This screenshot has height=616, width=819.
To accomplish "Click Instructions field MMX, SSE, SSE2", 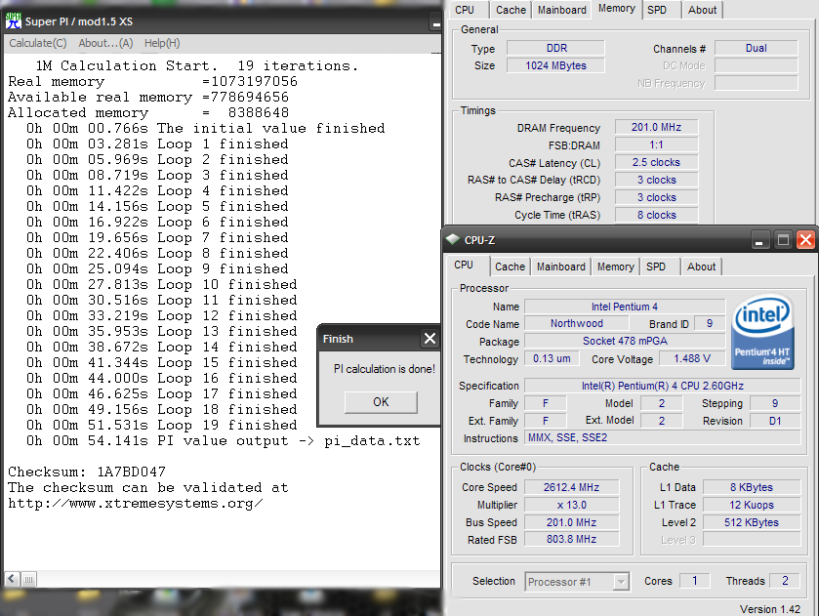I will pyautogui.click(x=662, y=437).
